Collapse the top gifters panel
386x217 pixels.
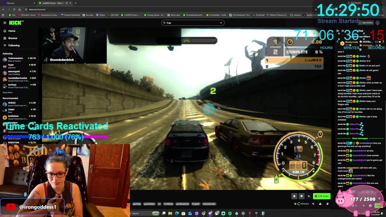click(x=360, y=50)
